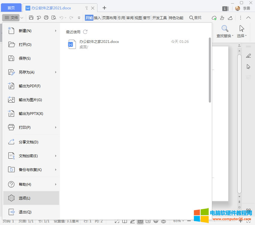Viewport: 255px width, 225px height.
Task: Click the save icon in the quick access toolbar
Action: click(x=31, y=18)
